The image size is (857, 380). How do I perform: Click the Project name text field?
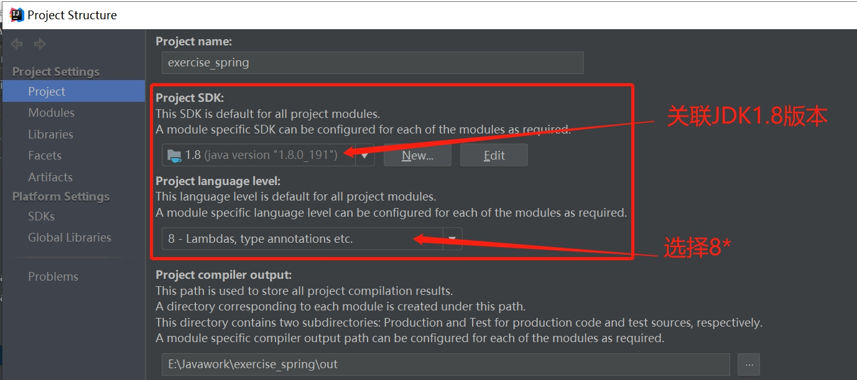[372, 63]
